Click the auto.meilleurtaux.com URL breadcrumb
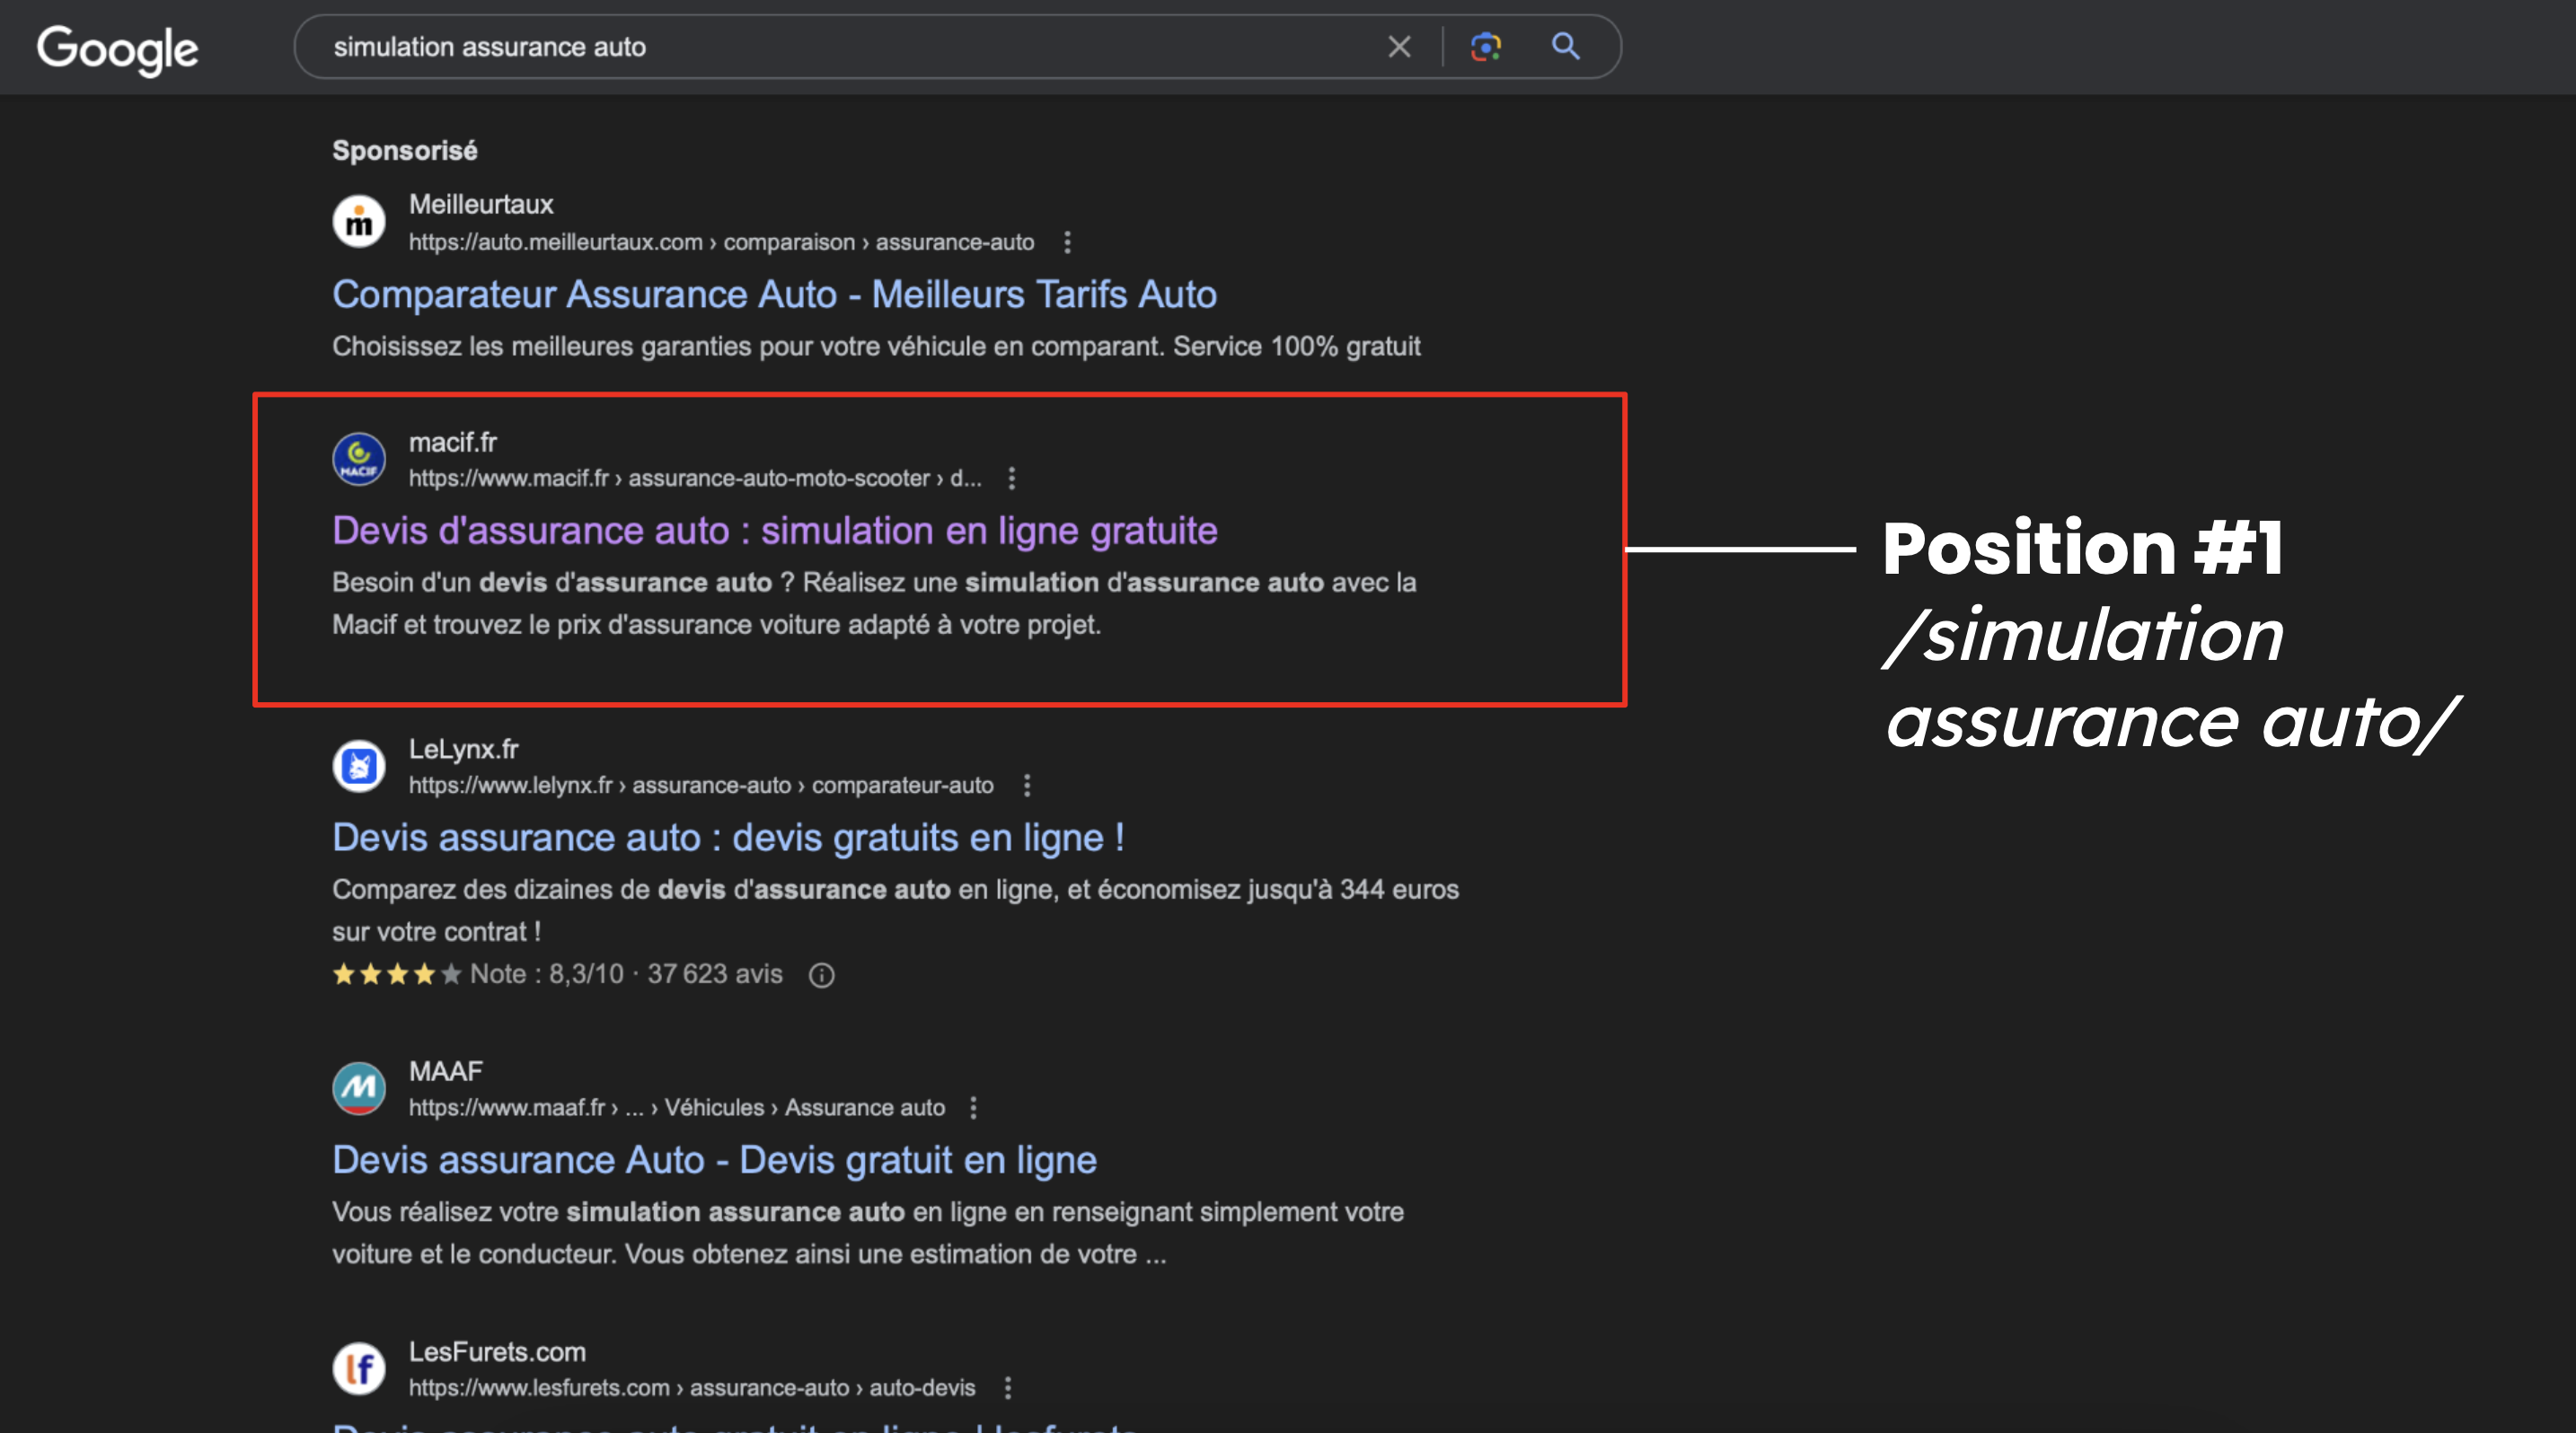This screenshot has width=2576, height=1433. (x=721, y=242)
